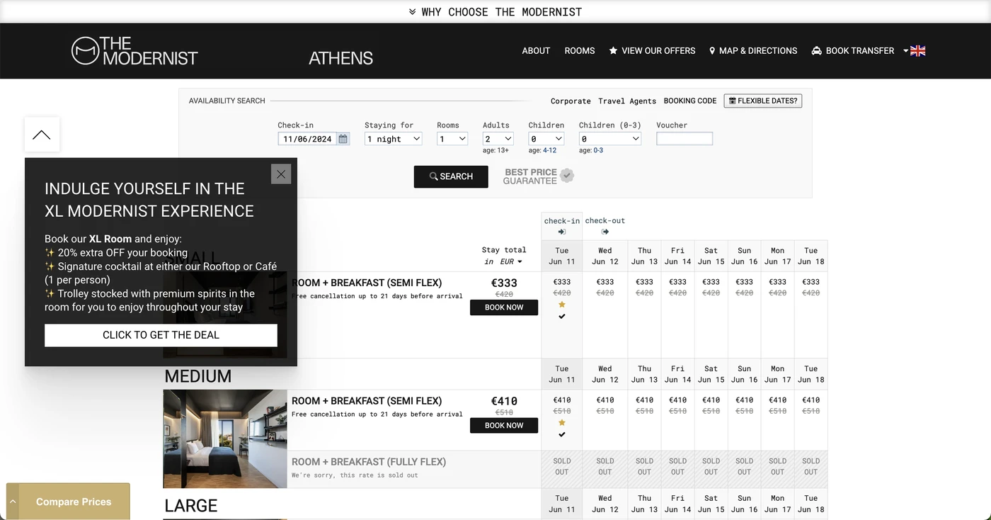
Task: Open Book Transfer in the navigation
Action: click(x=853, y=51)
